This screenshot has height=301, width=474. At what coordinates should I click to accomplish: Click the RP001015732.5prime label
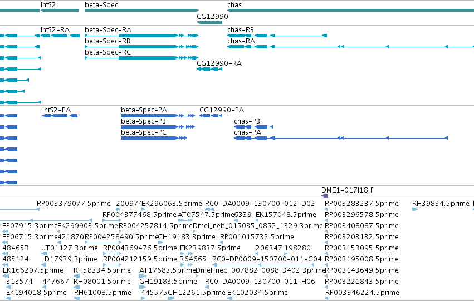click(x=257, y=237)
